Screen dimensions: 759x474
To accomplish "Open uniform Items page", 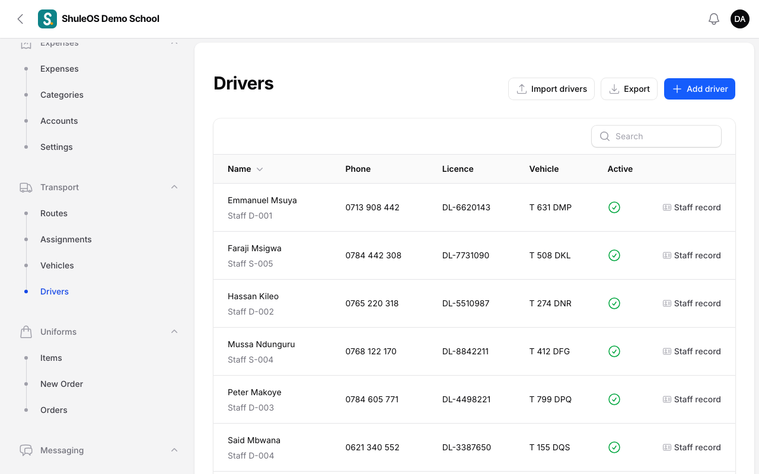I will pos(51,358).
